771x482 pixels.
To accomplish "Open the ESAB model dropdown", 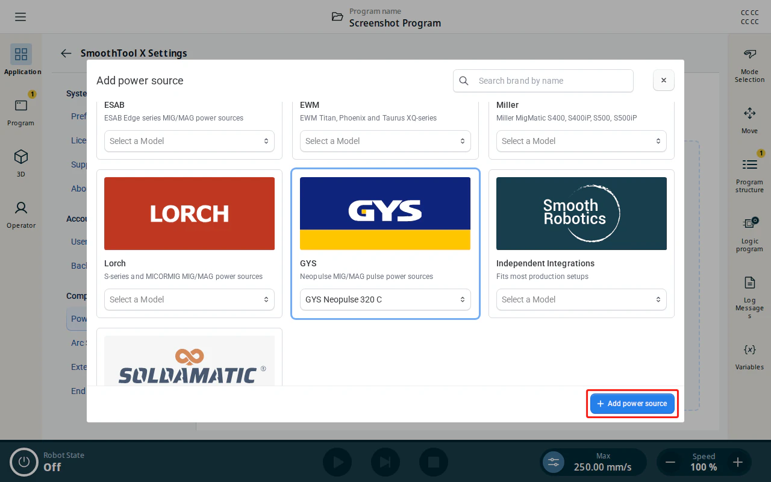I will coord(189,141).
